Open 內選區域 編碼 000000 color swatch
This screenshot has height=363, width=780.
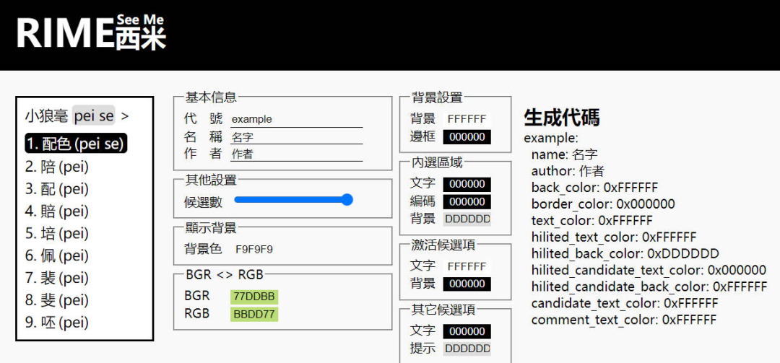(467, 201)
